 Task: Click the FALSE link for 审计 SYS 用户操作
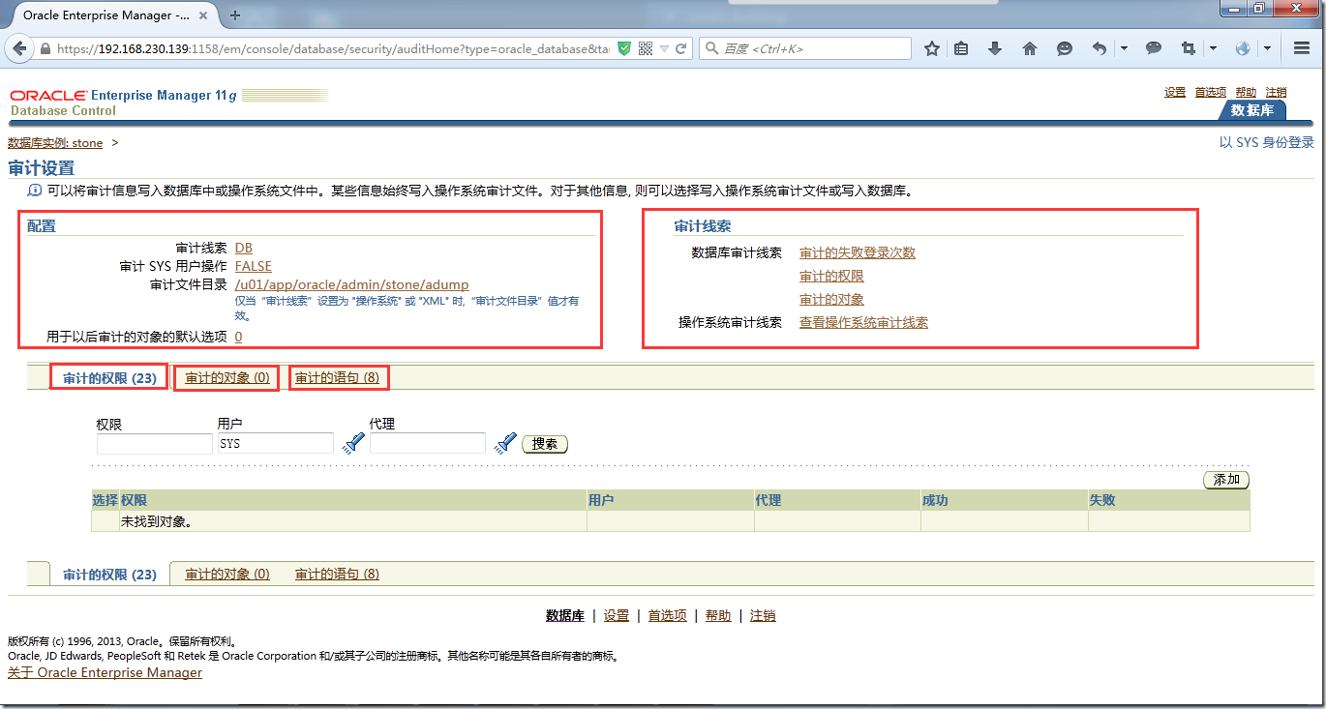tap(254, 266)
